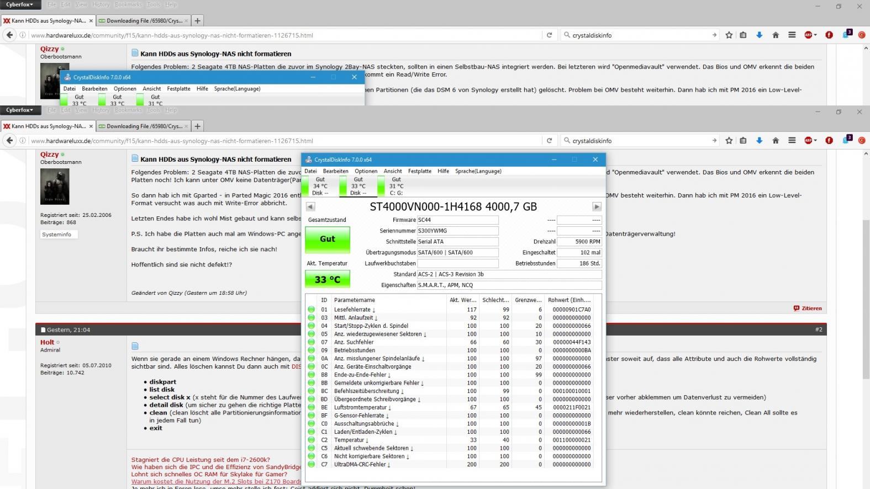Show the next disk with the right arrow

(x=597, y=206)
